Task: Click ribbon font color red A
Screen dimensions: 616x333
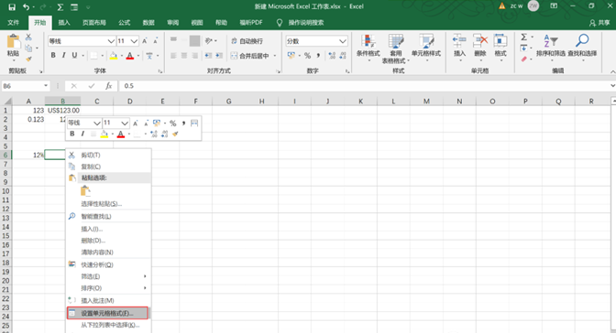Action: [x=129, y=56]
